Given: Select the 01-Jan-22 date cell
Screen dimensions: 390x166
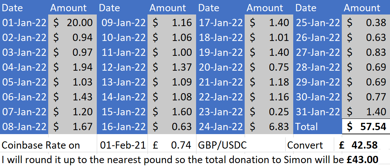Looking at the screenshot, I should [24, 23].
